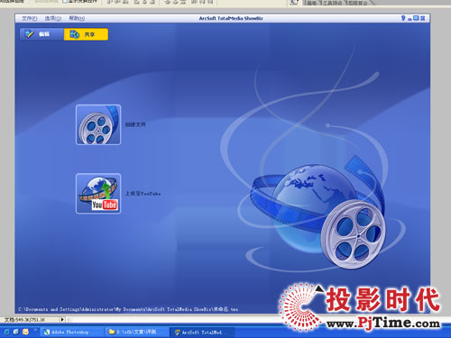Select the yellow 共享 (Share) tab
The width and height of the screenshot is (451, 338).
point(86,34)
